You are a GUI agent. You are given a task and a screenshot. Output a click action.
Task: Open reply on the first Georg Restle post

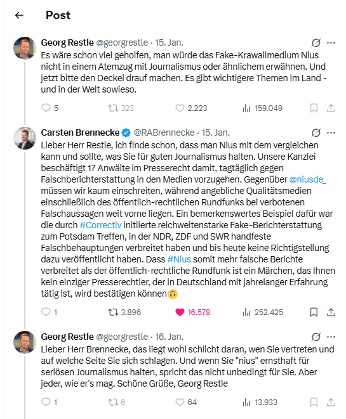click(x=50, y=108)
